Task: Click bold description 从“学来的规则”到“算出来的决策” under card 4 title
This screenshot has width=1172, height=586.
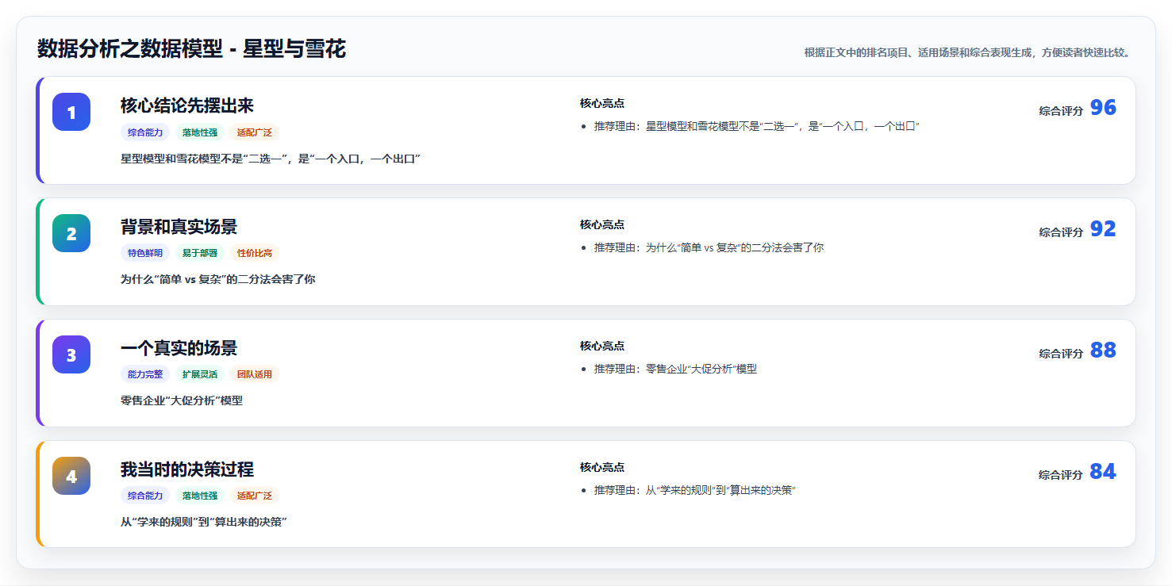Action: (x=204, y=523)
